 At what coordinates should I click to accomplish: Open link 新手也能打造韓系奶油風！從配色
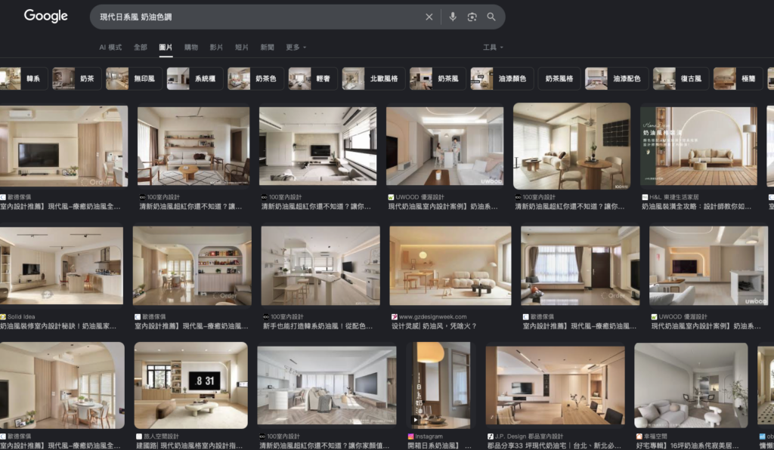pyautogui.click(x=318, y=325)
